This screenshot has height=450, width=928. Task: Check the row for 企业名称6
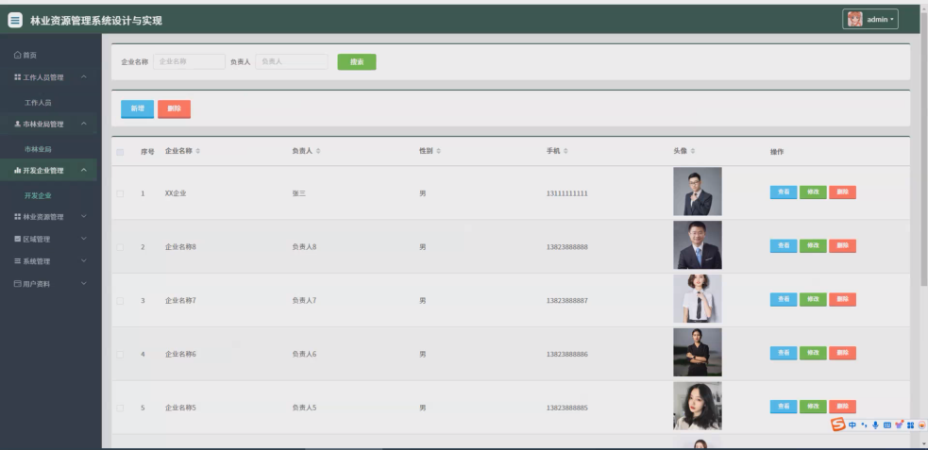120,355
